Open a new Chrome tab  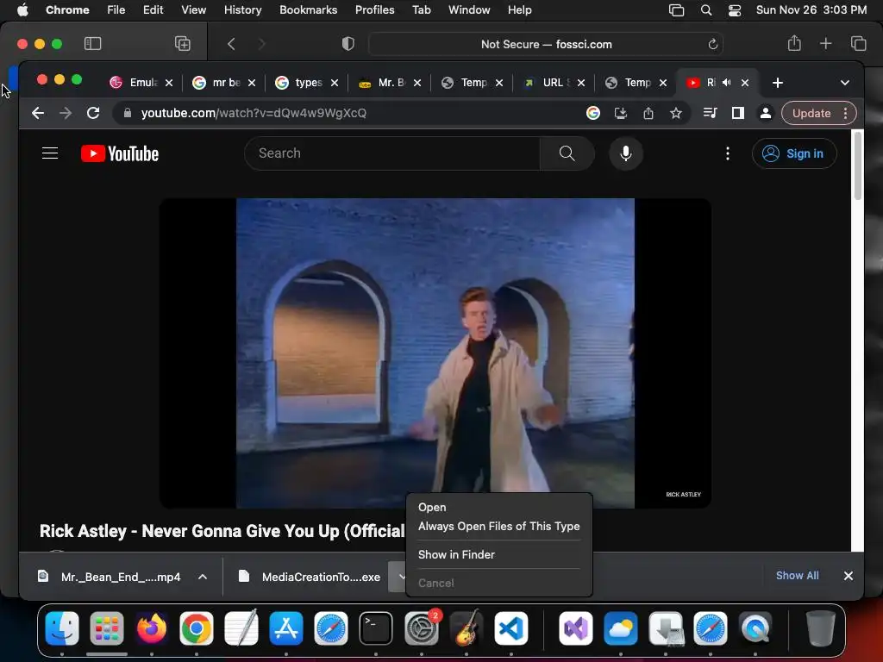click(778, 83)
